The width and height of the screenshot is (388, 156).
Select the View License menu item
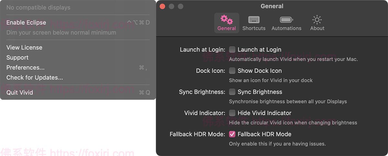(24, 47)
